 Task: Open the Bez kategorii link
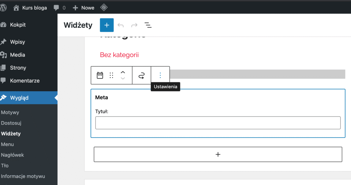tap(119, 55)
